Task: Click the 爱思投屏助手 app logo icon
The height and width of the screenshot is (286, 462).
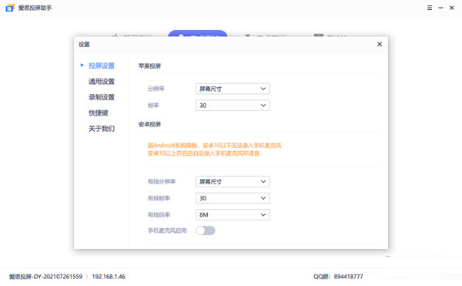Action: 10,8
